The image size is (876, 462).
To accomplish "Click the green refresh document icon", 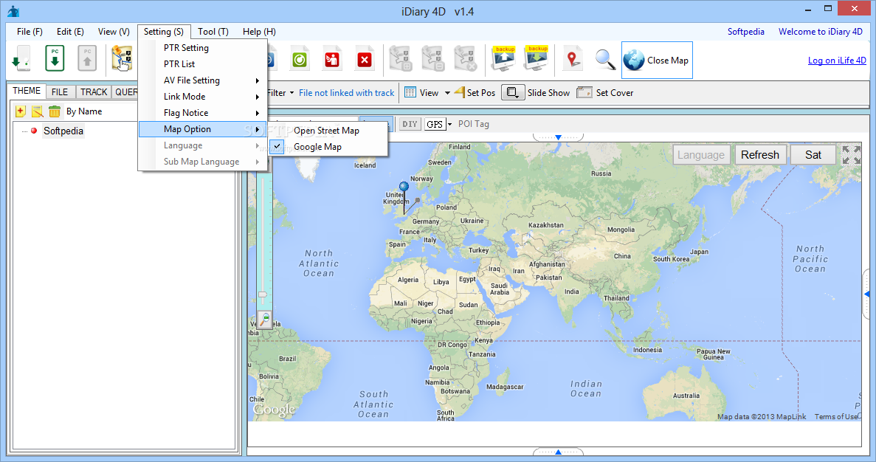I will [300, 59].
